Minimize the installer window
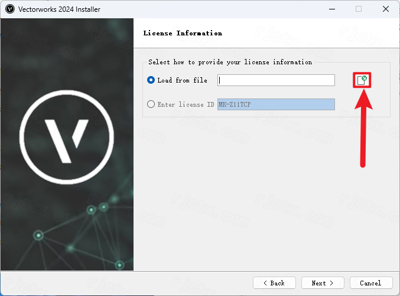400x296 pixels. coord(331,9)
